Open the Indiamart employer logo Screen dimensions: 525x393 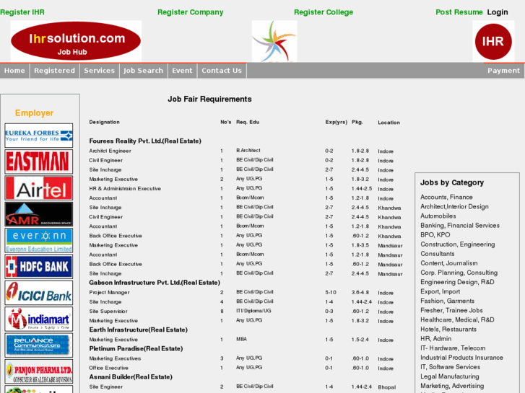tap(38, 319)
